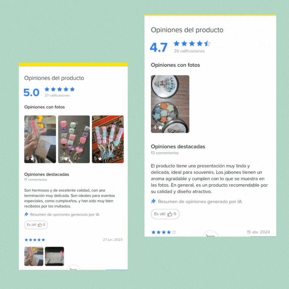Click Es útil button under the birthday souvenirs summary

click(x=36, y=225)
